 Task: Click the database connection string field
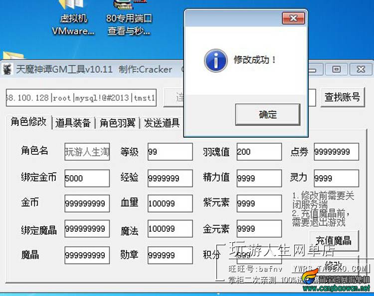coord(81,98)
